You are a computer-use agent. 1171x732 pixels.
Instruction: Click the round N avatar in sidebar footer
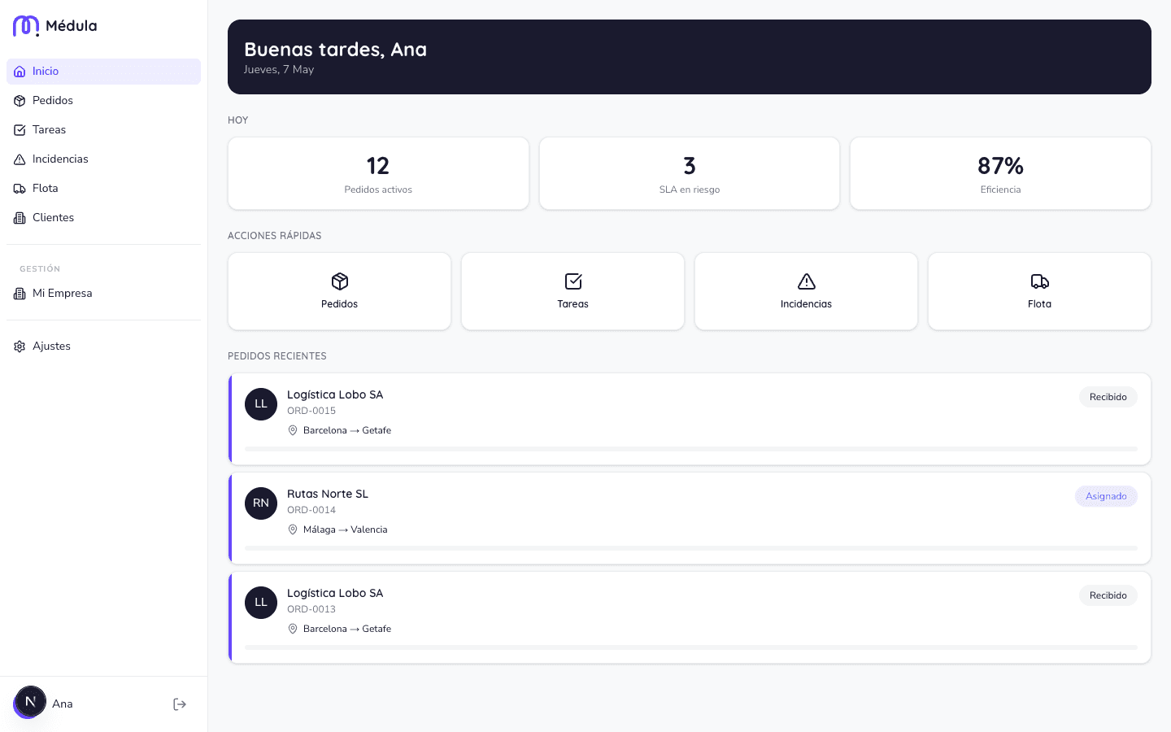click(x=30, y=702)
